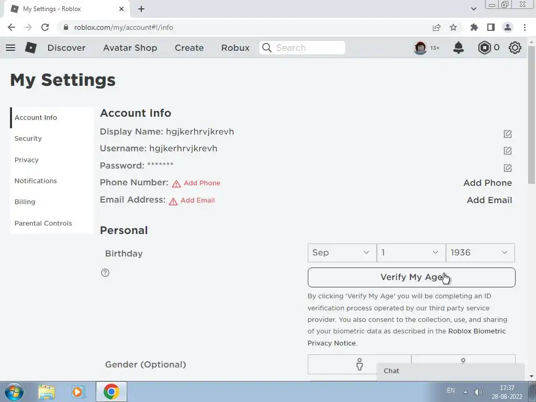The width and height of the screenshot is (536, 402).
Task: Click the warning icon beside Add Email
Action: click(x=173, y=202)
